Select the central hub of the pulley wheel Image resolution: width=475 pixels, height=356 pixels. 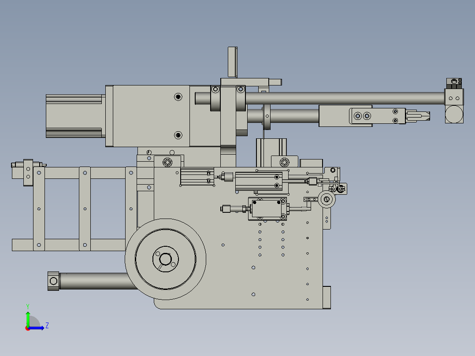pos(165,260)
